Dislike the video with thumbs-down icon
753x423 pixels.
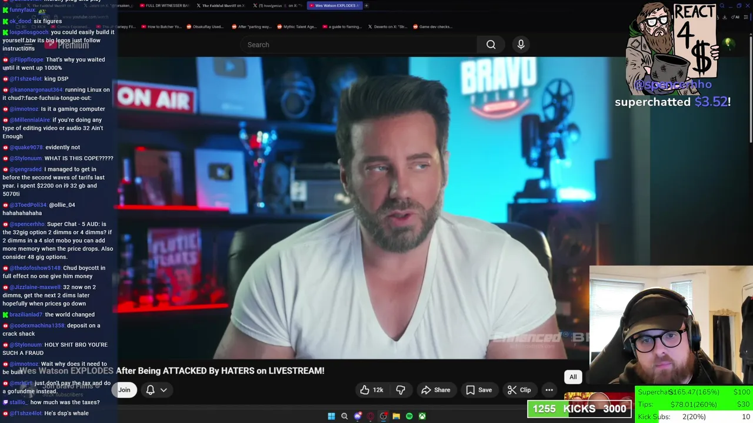(401, 390)
